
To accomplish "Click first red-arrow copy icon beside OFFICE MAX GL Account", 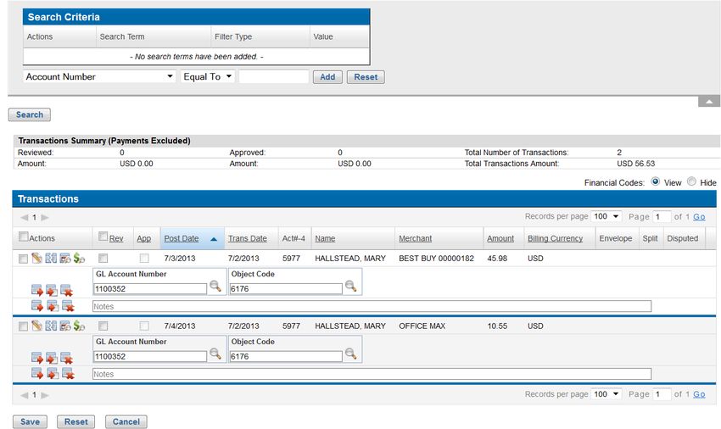I will coord(37,357).
